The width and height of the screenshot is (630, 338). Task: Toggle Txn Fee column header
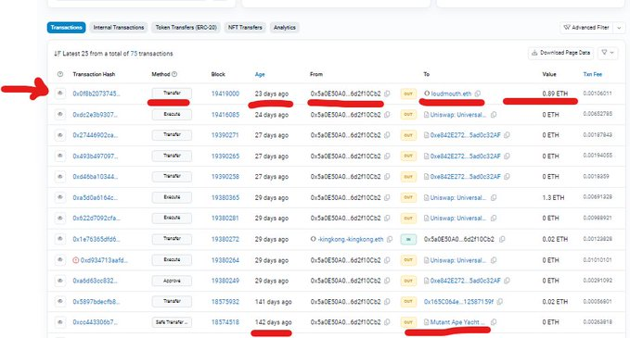pos(593,74)
